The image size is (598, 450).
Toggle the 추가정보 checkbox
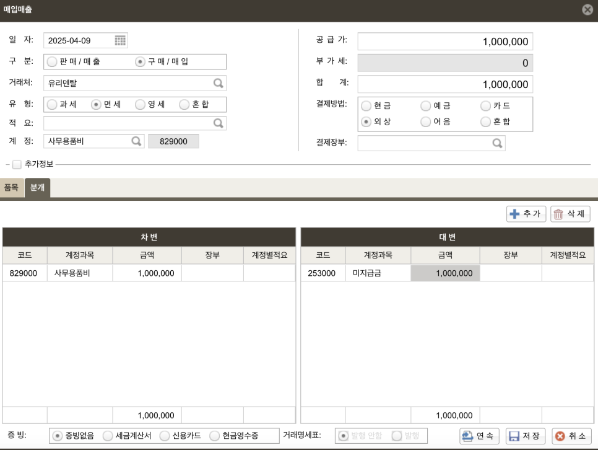(17, 164)
